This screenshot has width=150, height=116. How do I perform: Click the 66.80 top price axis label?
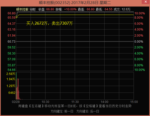tap(11, 13)
